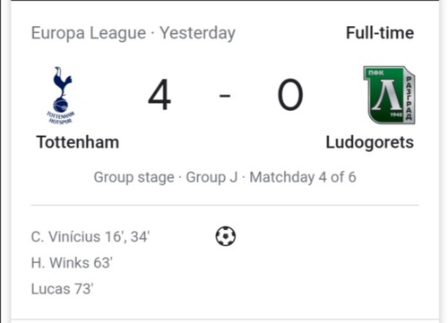Click the Group J text
Image resolution: width=448 pixels, height=323 pixels.
coord(211,177)
